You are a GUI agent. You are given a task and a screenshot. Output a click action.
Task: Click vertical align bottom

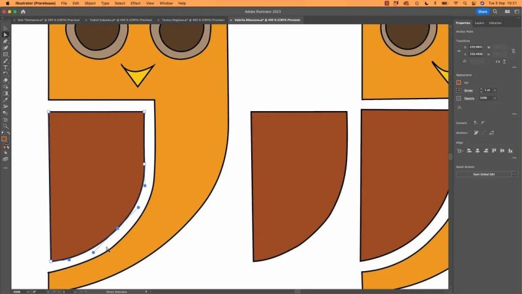(x=510, y=151)
